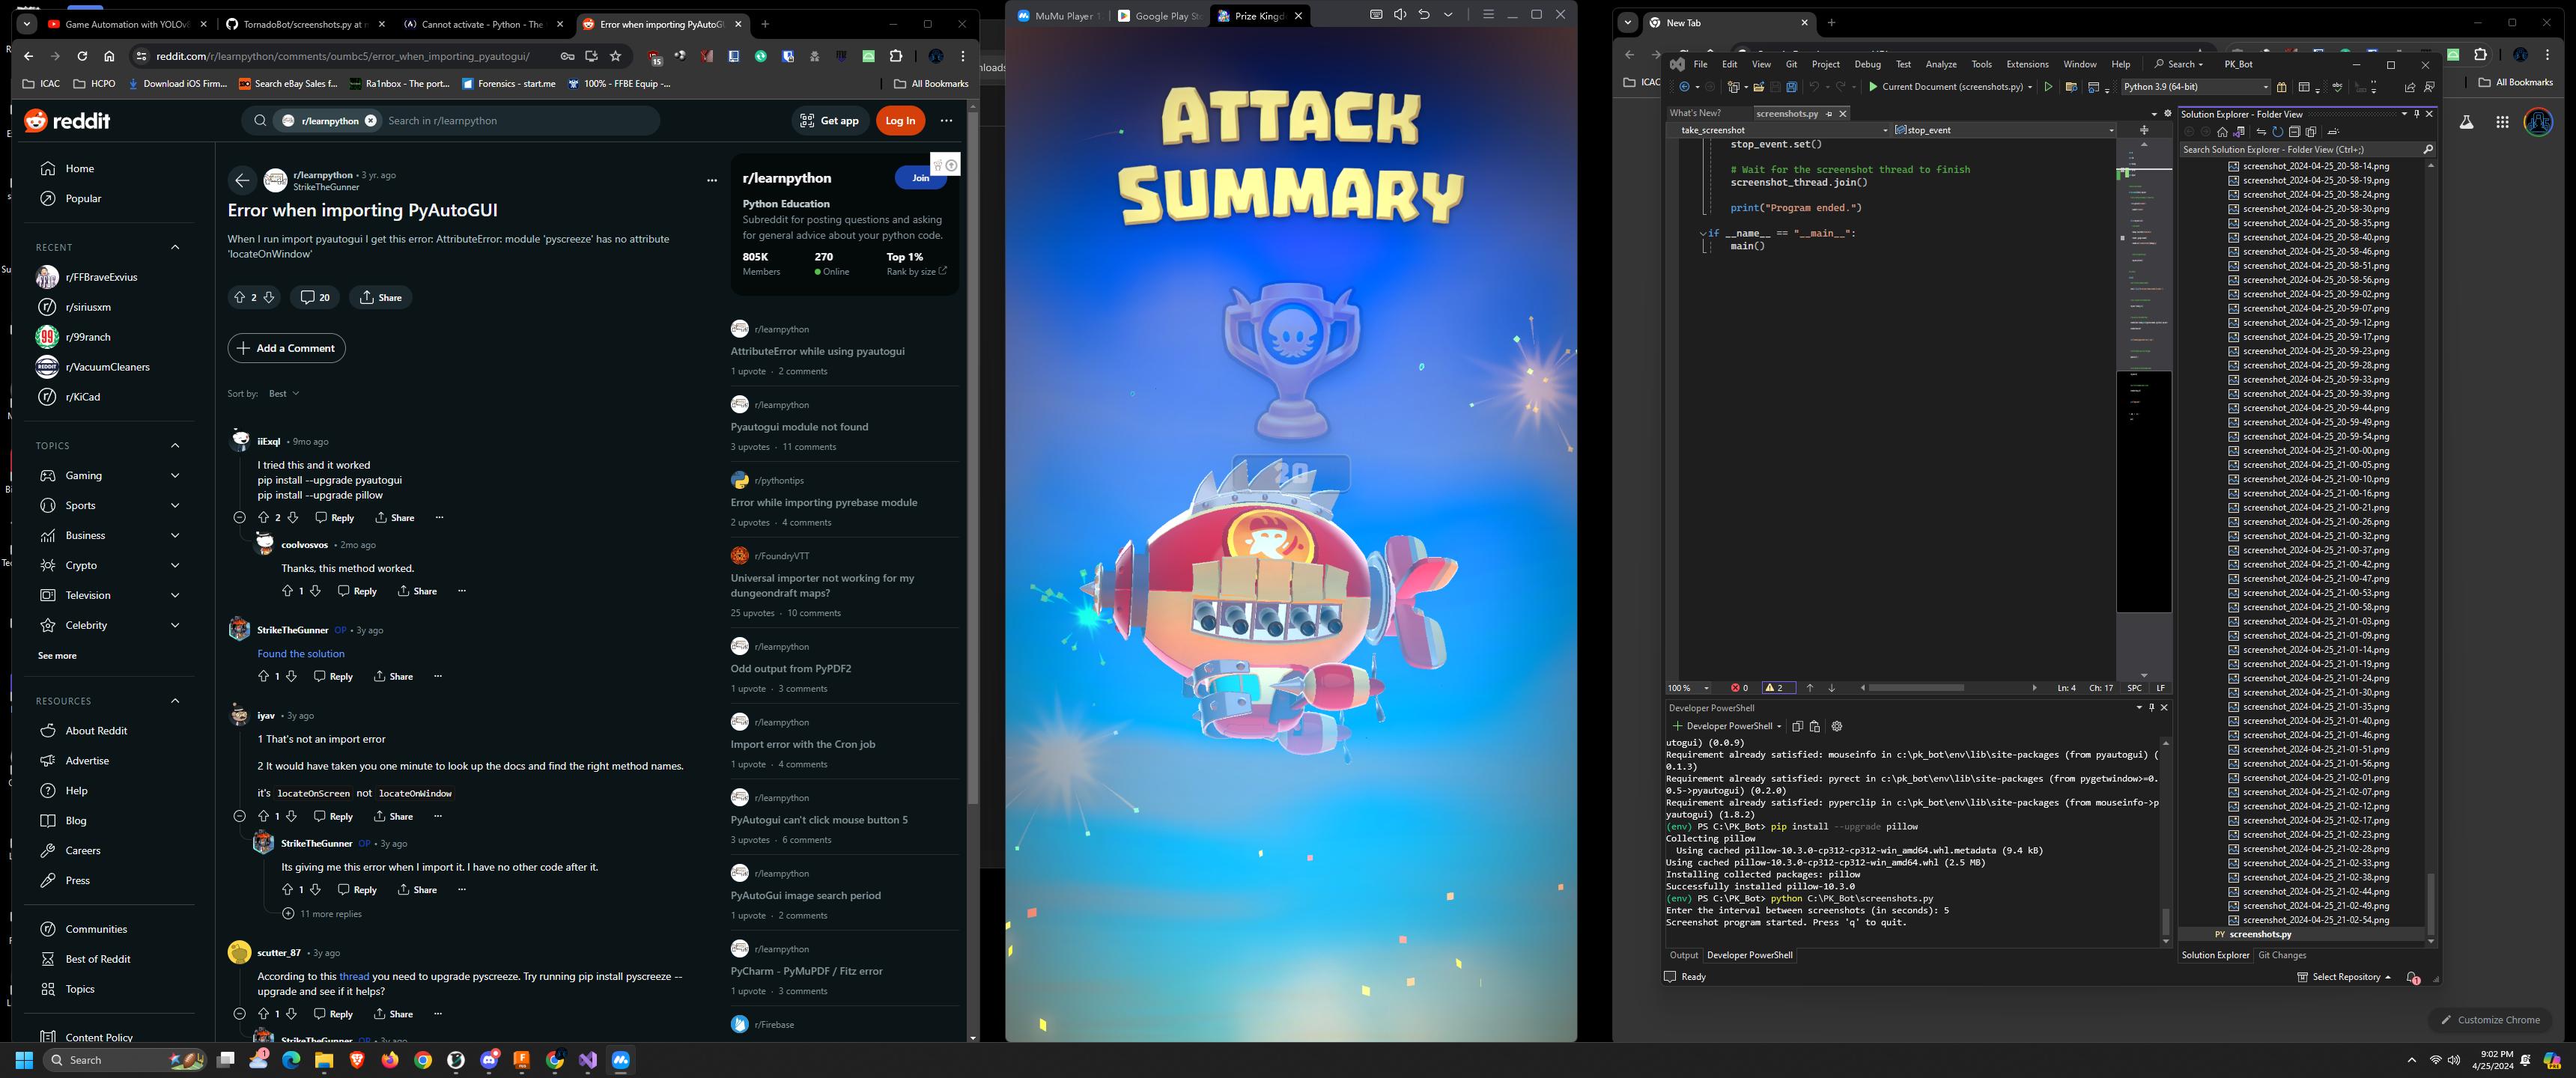This screenshot has height=1078, width=2576.
Task: Switch to the Git Changes tab
Action: [x=2281, y=955]
